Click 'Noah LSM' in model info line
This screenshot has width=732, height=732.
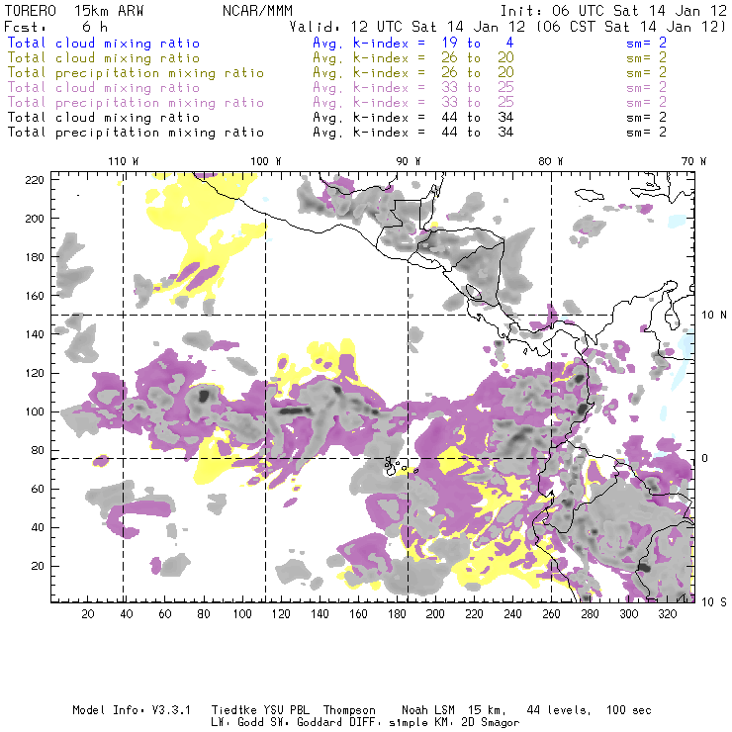pos(428,710)
